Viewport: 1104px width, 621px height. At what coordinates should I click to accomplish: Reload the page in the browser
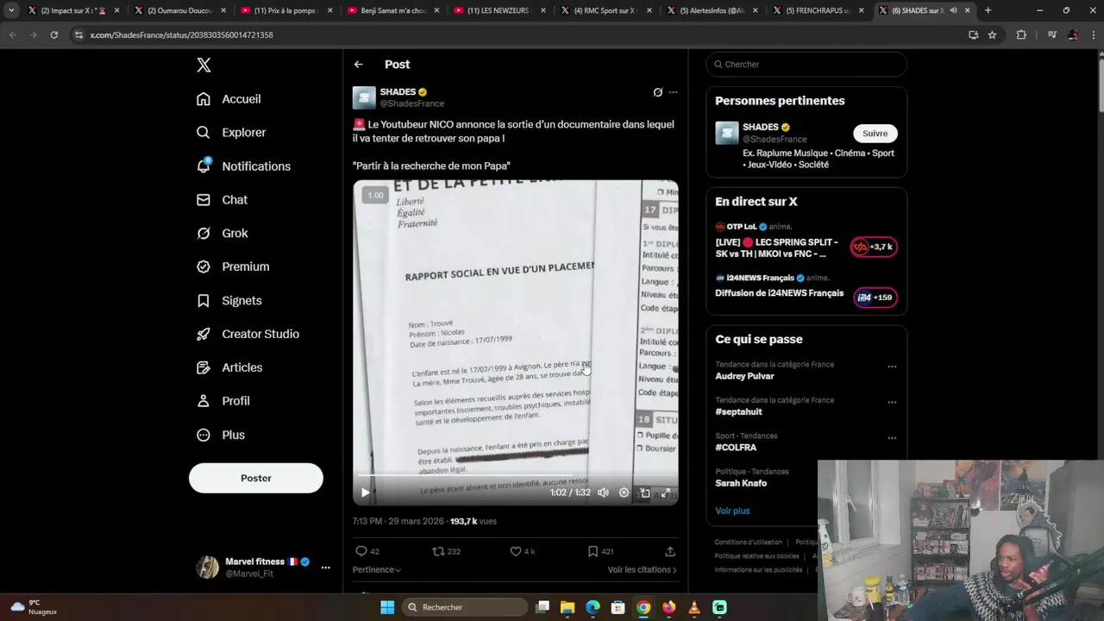point(53,34)
